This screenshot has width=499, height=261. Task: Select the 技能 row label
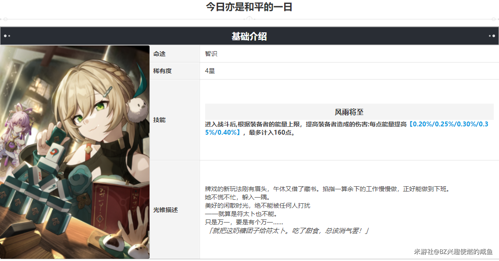click(x=160, y=120)
